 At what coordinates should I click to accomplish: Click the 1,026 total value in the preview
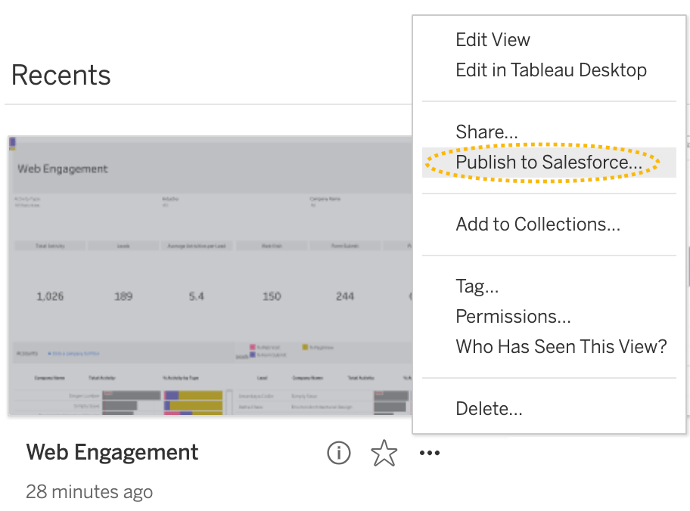[x=50, y=296]
